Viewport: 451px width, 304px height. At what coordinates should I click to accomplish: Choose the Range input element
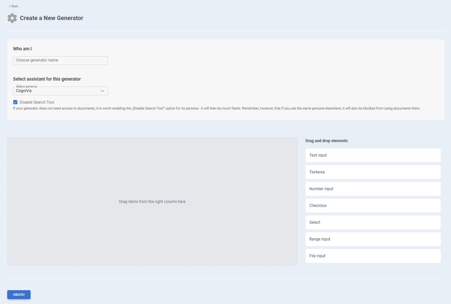tap(373, 239)
